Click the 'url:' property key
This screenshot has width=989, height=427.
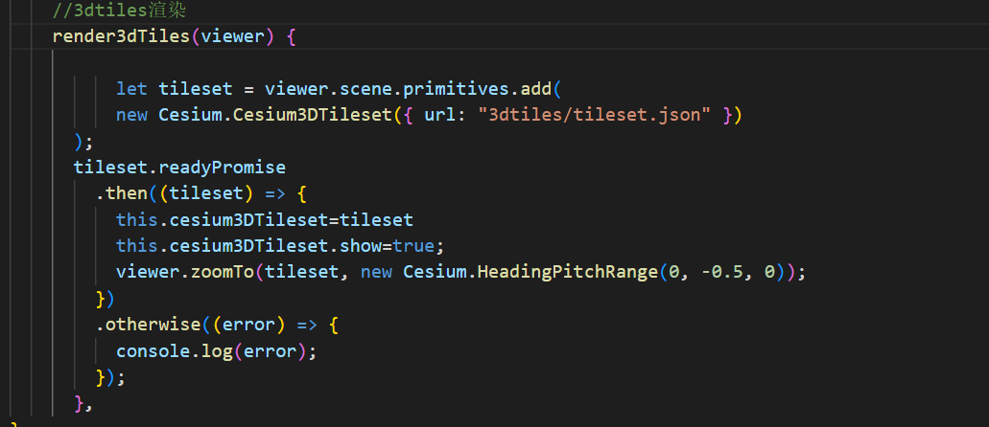tap(445, 115)
